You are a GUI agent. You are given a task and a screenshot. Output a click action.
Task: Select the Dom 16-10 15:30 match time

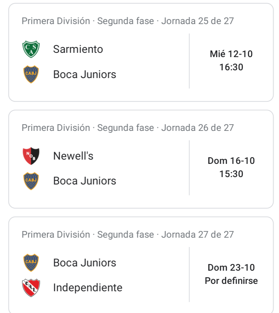pos(231,167)
